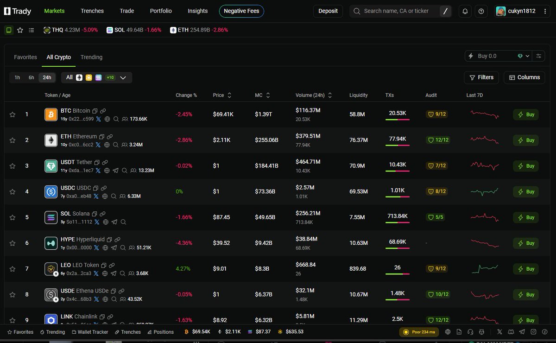
Task: Favorite the USDT Tether row star
Action: [13, 166]
